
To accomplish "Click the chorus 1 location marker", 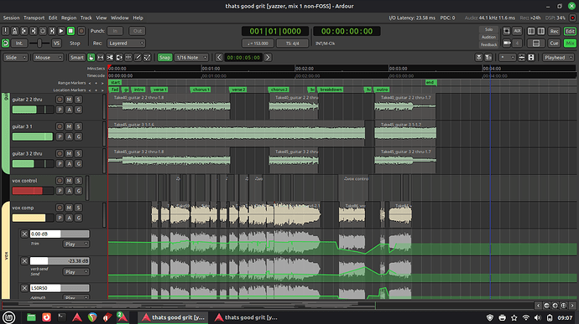I will (201, 90).
